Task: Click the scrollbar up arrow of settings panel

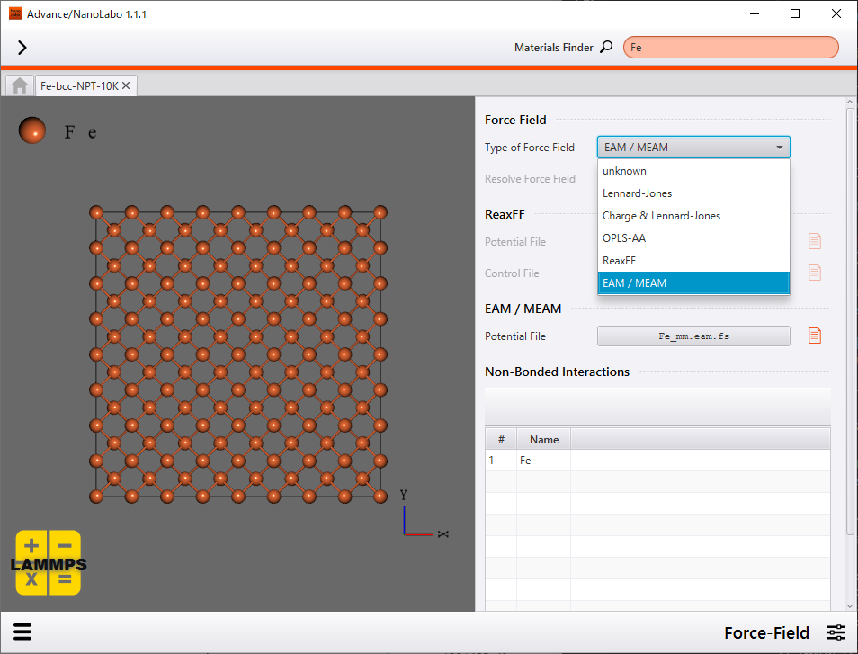Action: coord(850,102)
